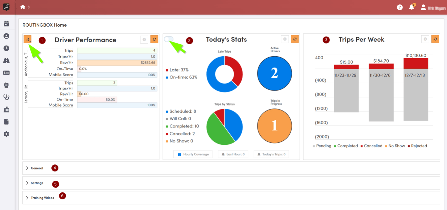447x210 pixels.
Task: Click the $2532.65 Rev/Hr bar
Action: coord(117,63)
